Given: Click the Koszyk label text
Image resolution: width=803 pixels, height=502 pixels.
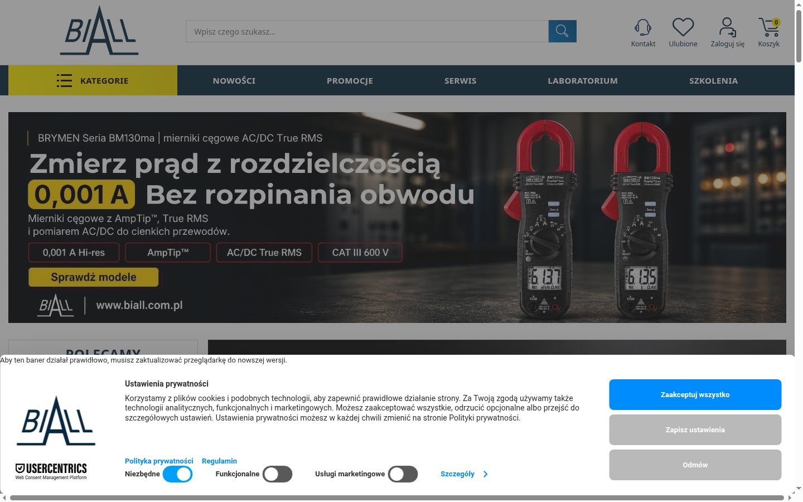Looking at the screenshot, I should (x=768, y=44).
